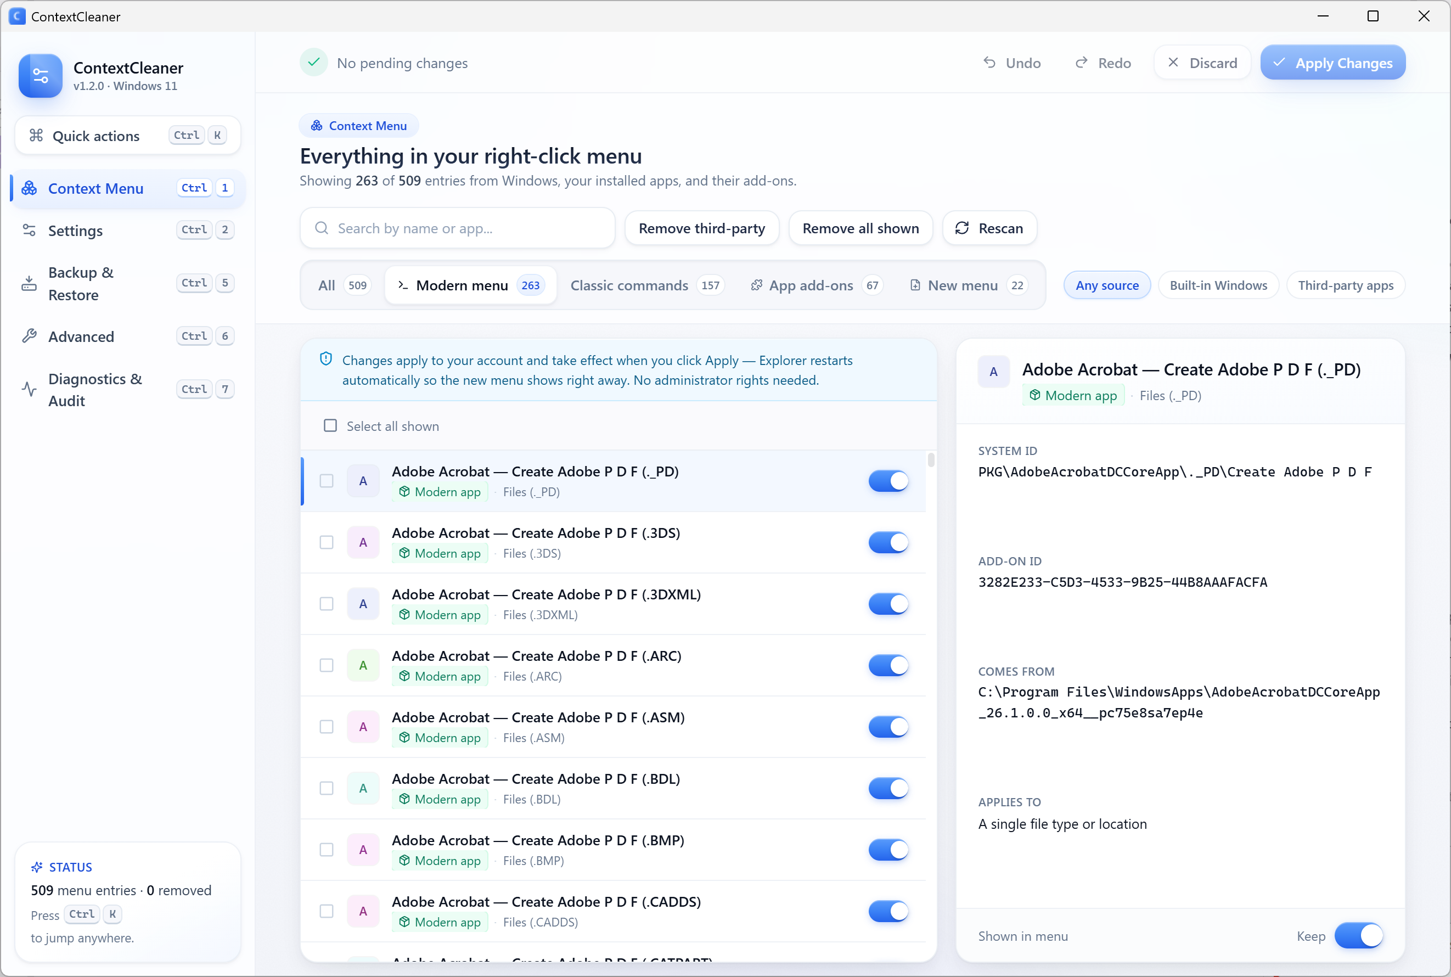Toggle off the .ARC entry switch
1451x977 pixels.
tap(888, 665)
